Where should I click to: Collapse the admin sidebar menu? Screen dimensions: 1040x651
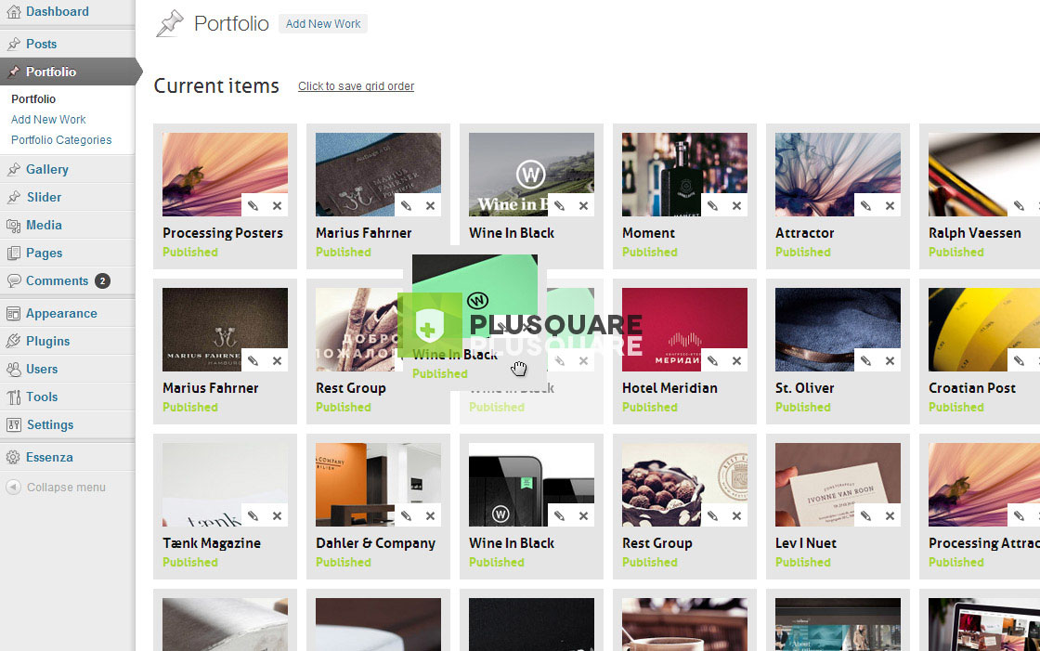coord(65,487)
